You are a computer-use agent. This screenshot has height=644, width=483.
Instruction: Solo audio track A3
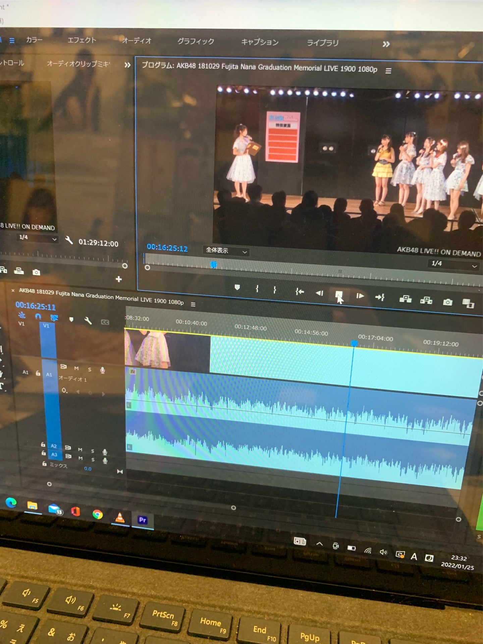pos(93,460)
